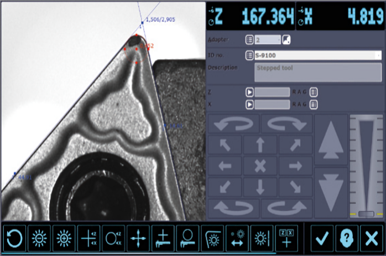
Task: Click the Z readout showing 167.364
Action: pos(268,16)
